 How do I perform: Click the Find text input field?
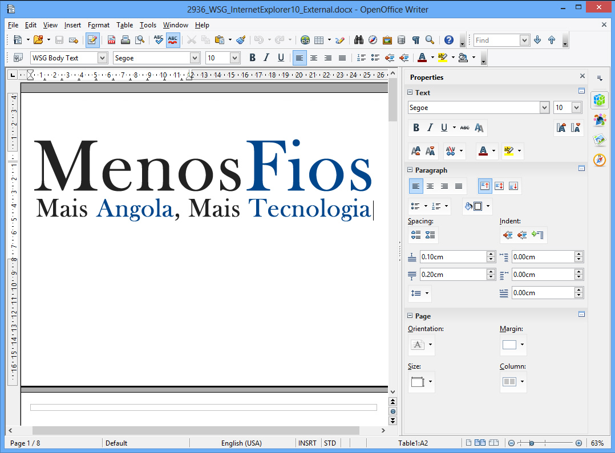[496, 40]
